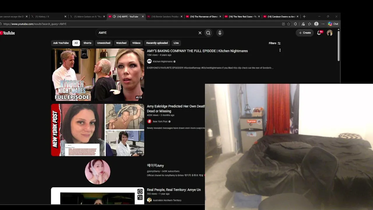Open Australia's Northern Territory channel avatar
Screen dimensions: 373x210
[x=149, y=200]
